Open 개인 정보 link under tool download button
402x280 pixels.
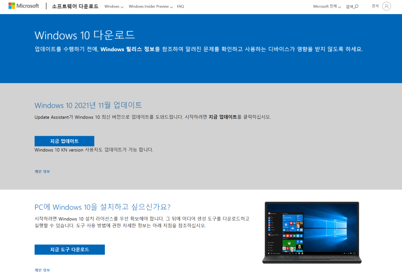[42, 270]
